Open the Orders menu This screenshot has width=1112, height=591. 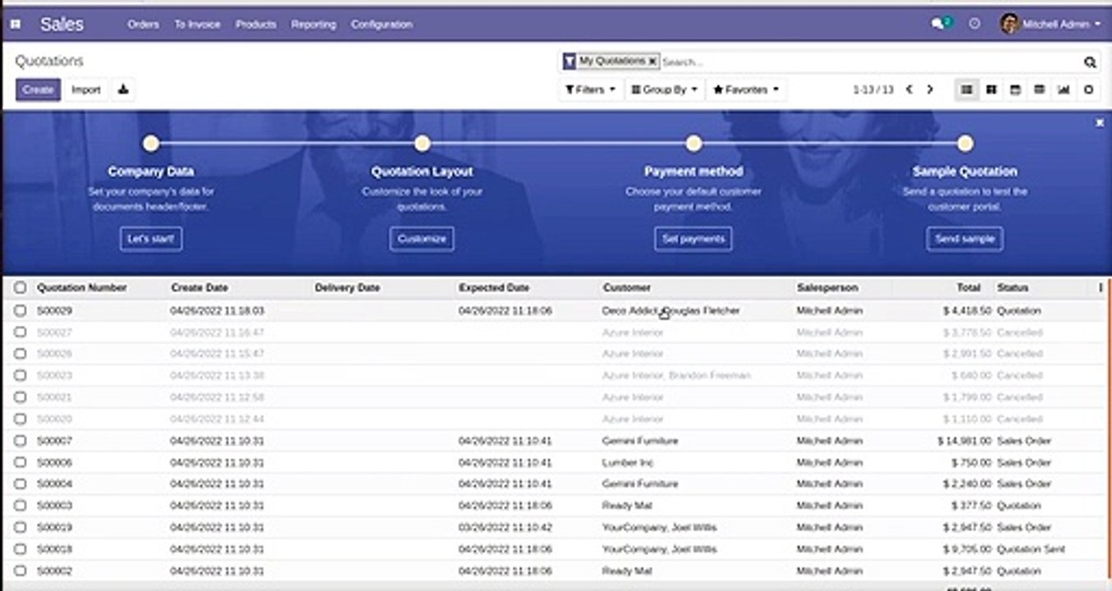pyautogui.click(x=144, y=25)
